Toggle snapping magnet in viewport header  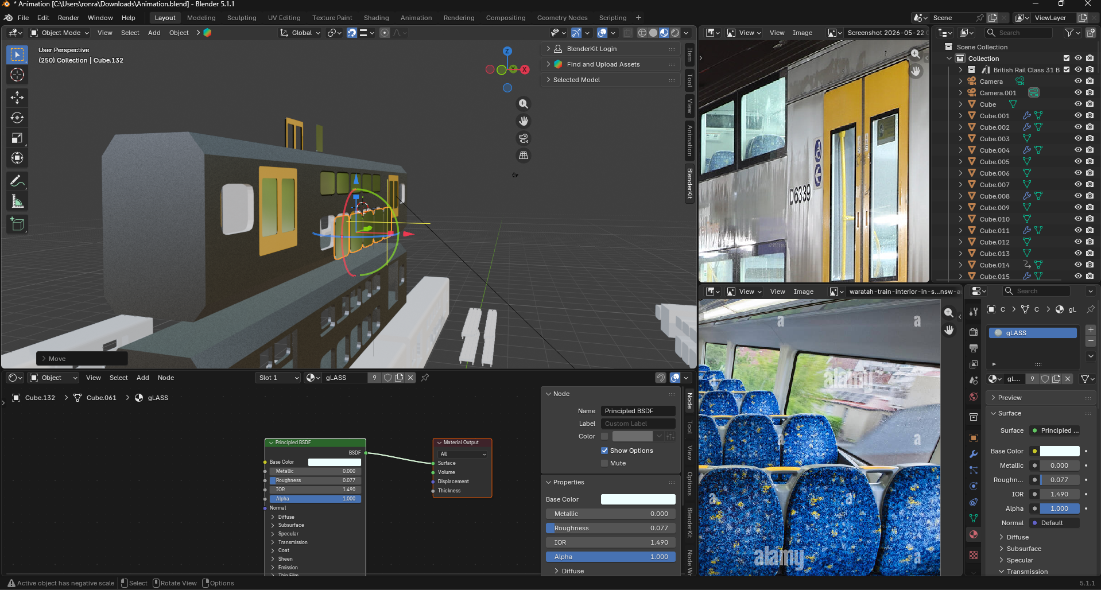click(x=352, y=33)
